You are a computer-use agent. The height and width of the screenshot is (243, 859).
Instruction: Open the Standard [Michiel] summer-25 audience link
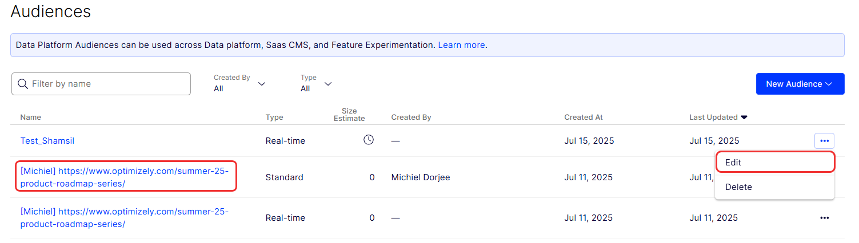[125, 177]
